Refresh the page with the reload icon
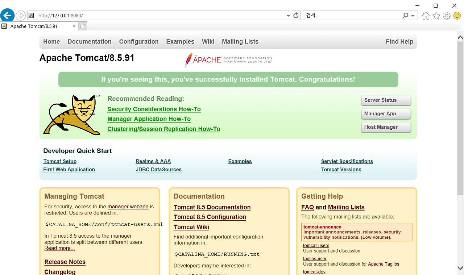Viewport: 464px width, 275px height. click(x=296, y=15)
